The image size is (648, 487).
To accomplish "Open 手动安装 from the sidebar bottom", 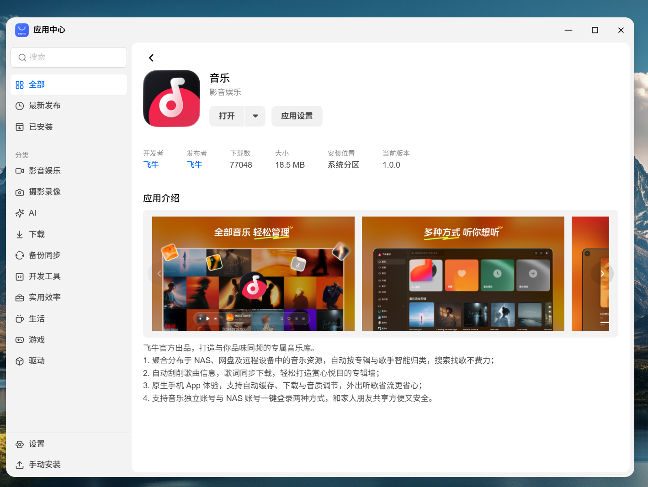I will 69,465.
